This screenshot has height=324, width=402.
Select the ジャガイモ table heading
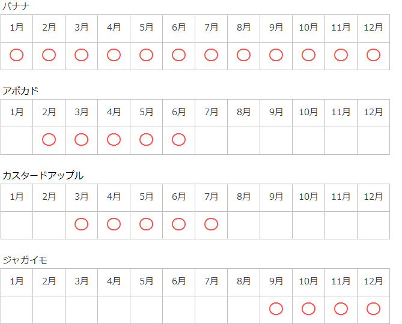pyautogui.click(x=25, y=260)
